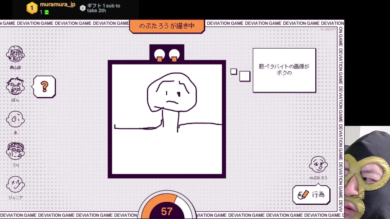Click the のぶたろう avatar on the right
Viewport: 390px width, 219px height.
[x=318, y=165]
